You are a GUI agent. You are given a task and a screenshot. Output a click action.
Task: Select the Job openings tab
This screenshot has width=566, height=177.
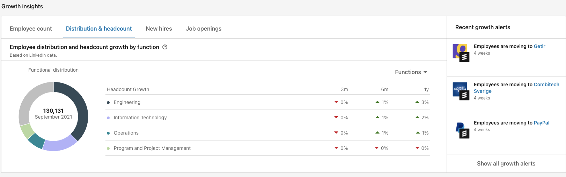pyautogui.click(x=204, y=29)
